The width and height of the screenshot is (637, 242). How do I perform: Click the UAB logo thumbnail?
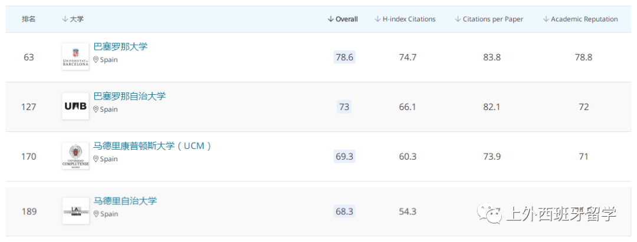coord(75,106)
